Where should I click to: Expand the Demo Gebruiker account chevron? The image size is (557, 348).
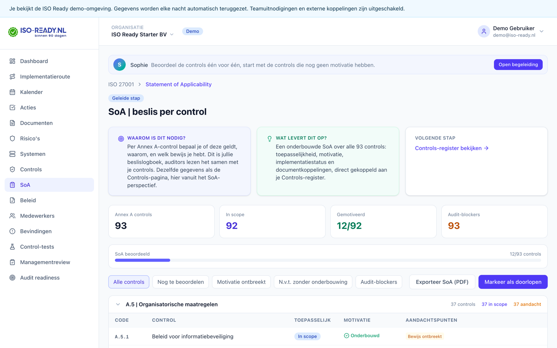click(x=542, y=31)
